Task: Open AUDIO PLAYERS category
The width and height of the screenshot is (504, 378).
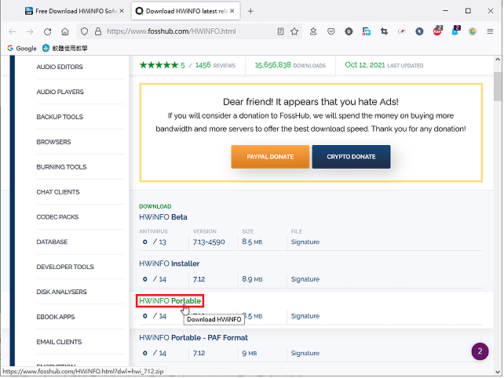Action: tap(60, 92)
